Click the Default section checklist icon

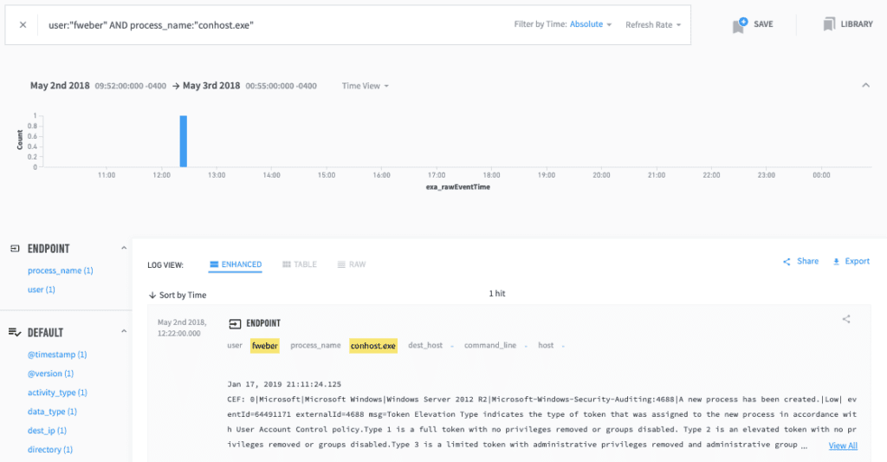15,333
